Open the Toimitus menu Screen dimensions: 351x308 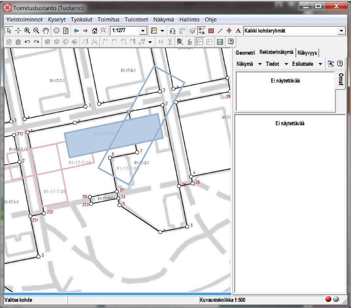pyautogui.click(x=108, y=20)
